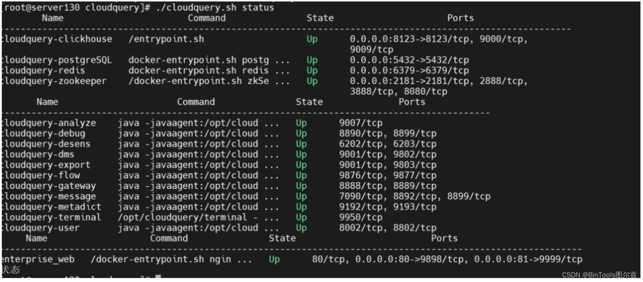Click ports '9001/tcp, 9802/tcp' of dms
This screenshot has width=643, height=282.
[x=388, y=155]
